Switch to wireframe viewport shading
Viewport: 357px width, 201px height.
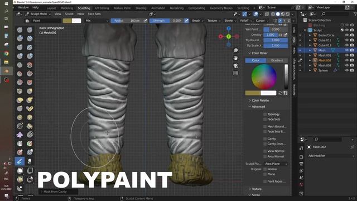(x=273, y=14)
